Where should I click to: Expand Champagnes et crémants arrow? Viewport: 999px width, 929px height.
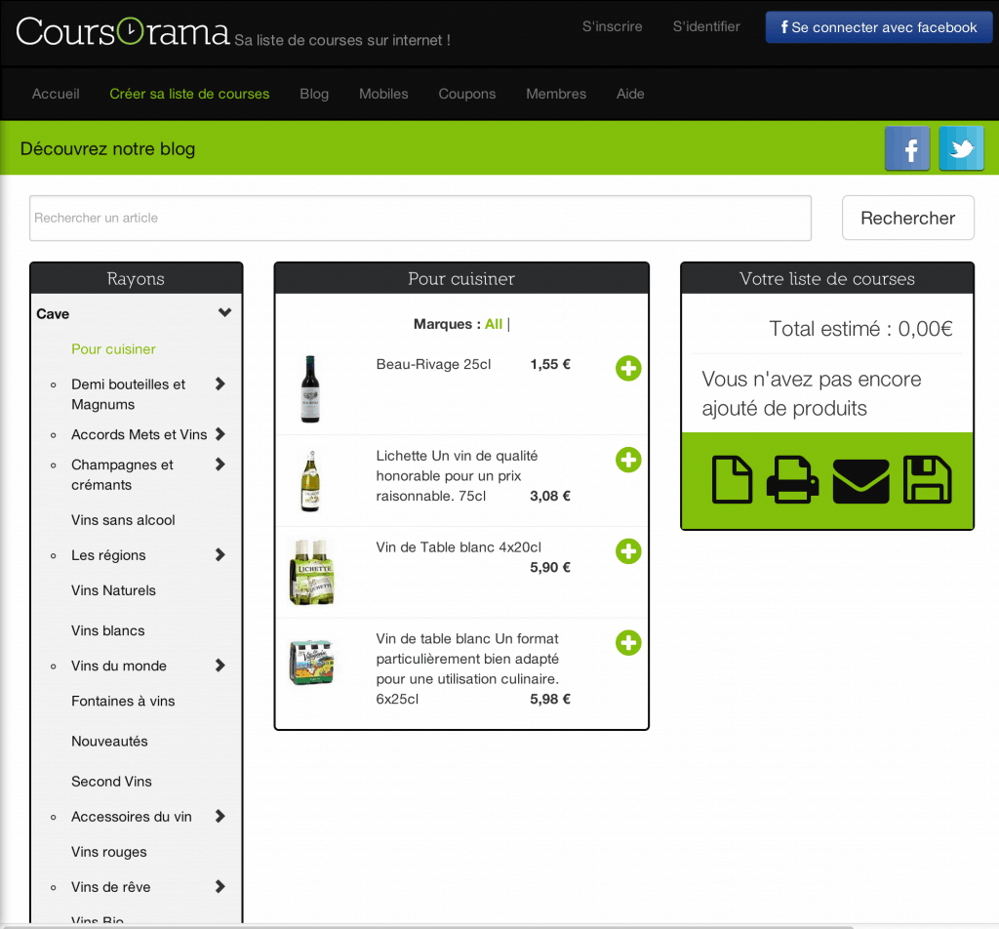(220, 464)
